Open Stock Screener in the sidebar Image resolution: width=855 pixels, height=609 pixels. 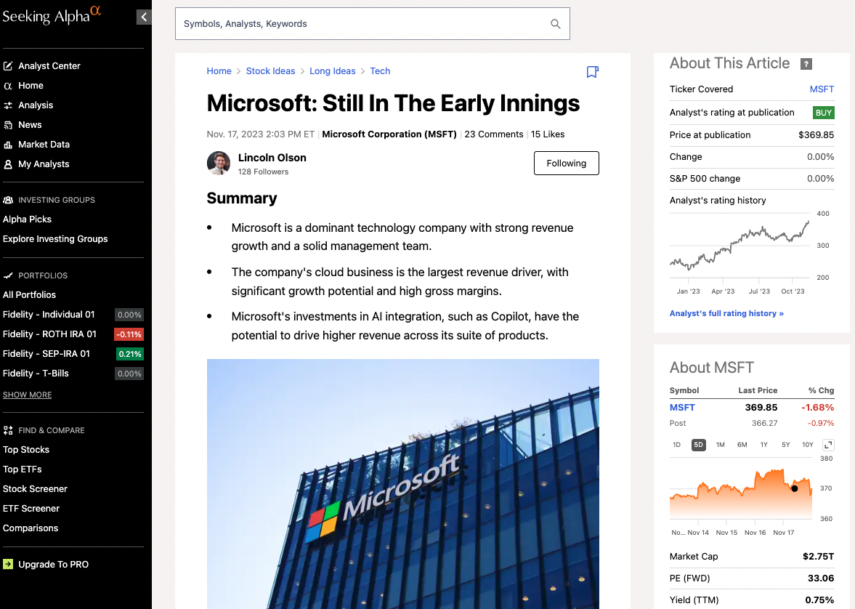(x=35, y=489)
